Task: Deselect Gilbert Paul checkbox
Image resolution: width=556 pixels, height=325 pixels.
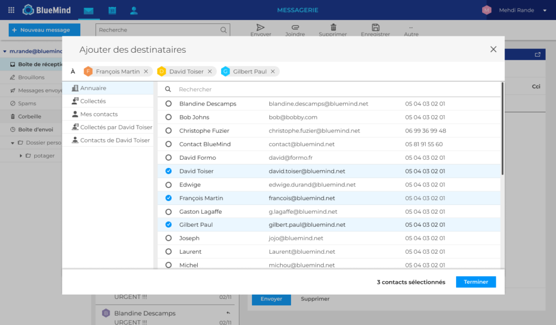Action: click(x=168, y=225)
